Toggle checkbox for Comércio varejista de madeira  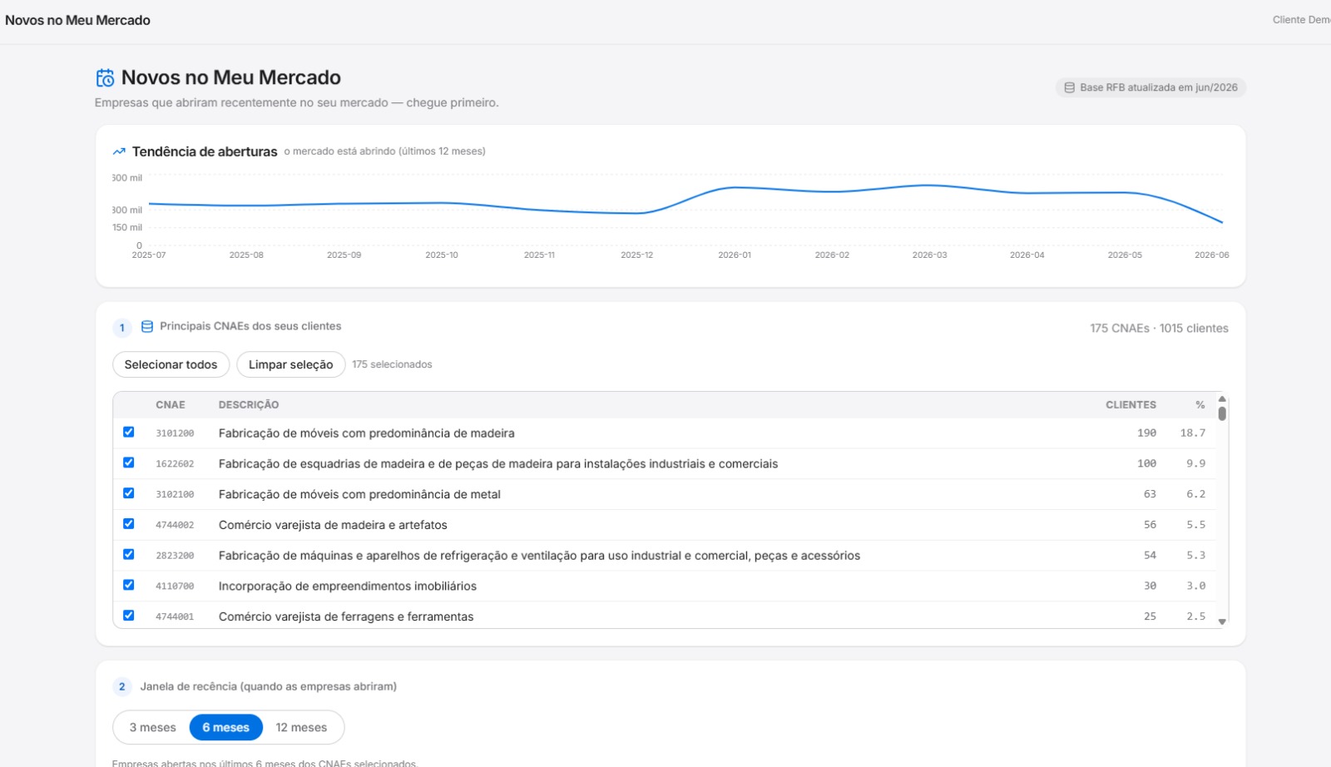pos(128,524)
